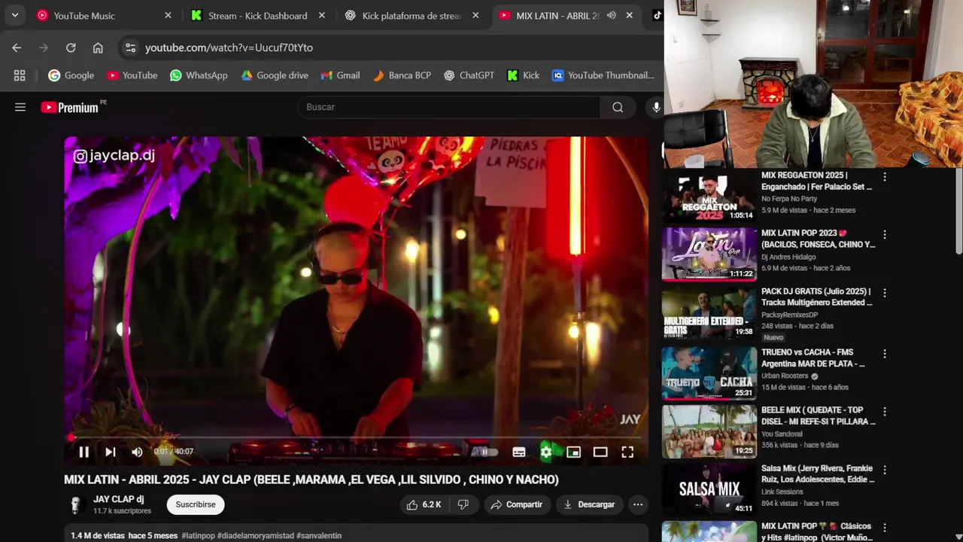This screenshot has height=542, width=963.
Task: Open more actions menu beside Descargar
Action: click(x=638, y=504)
